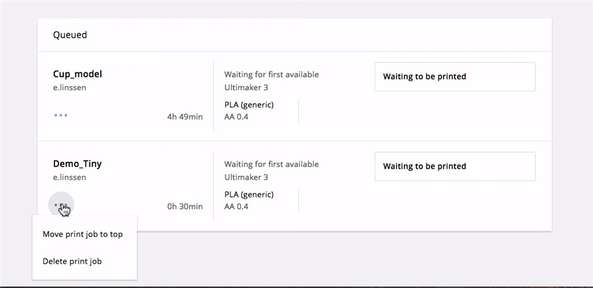Click Cup_model's Waiting for first available text
593x288 pixels.
click(x=271, y=74)
